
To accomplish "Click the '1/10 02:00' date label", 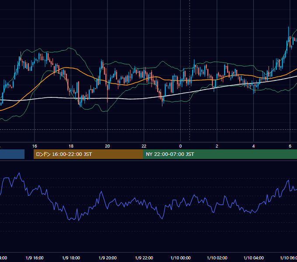I will 217,258.
